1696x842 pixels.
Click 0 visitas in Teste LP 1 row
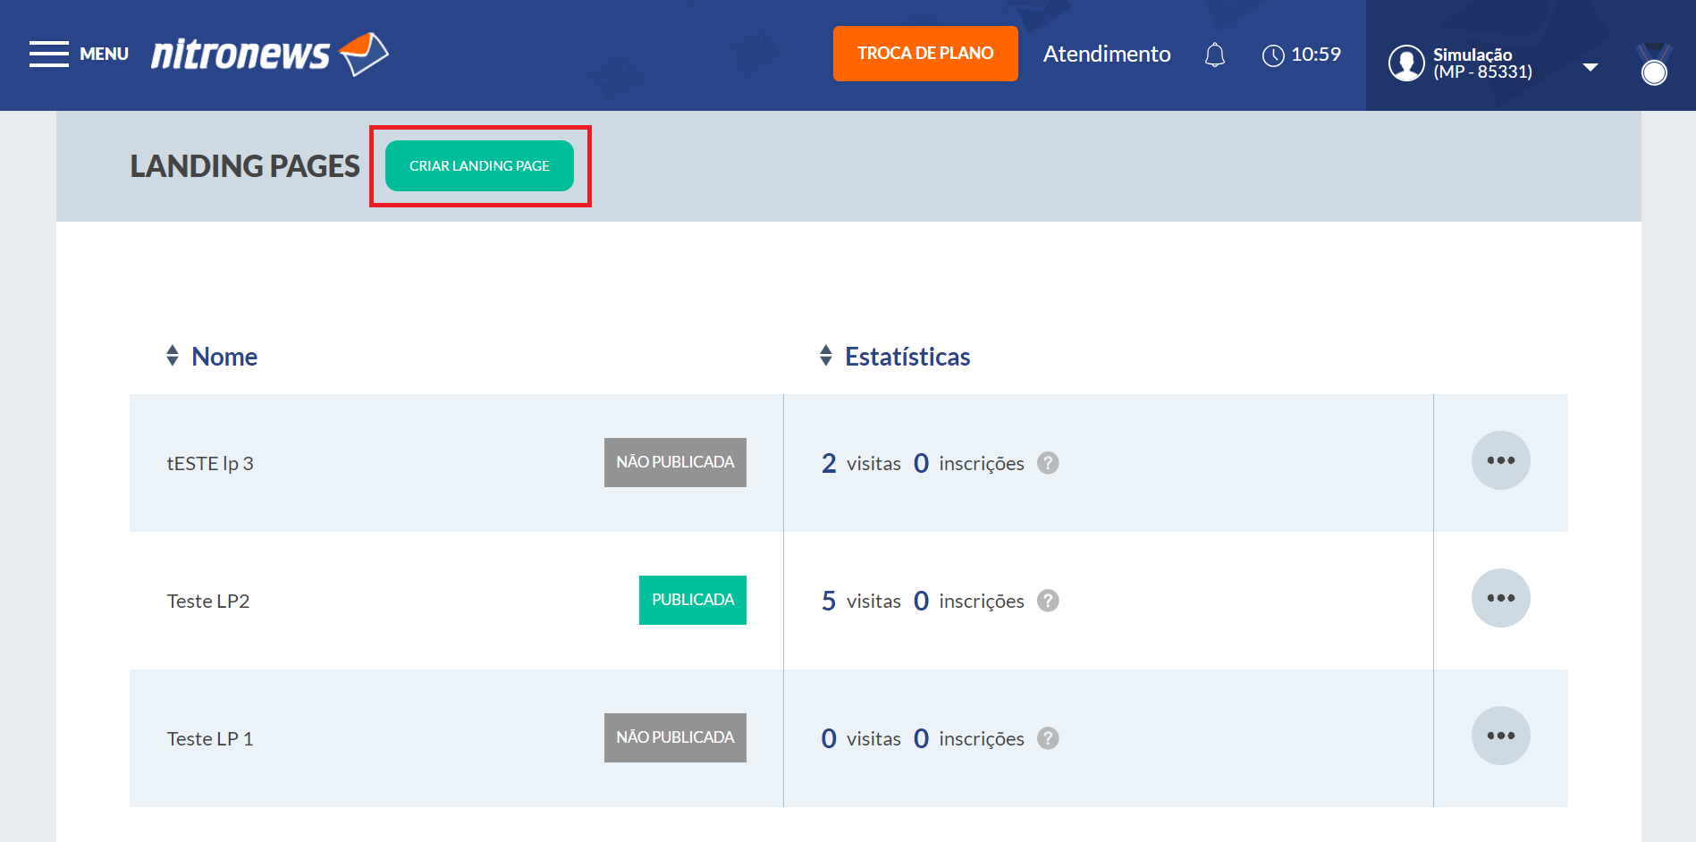861,738
